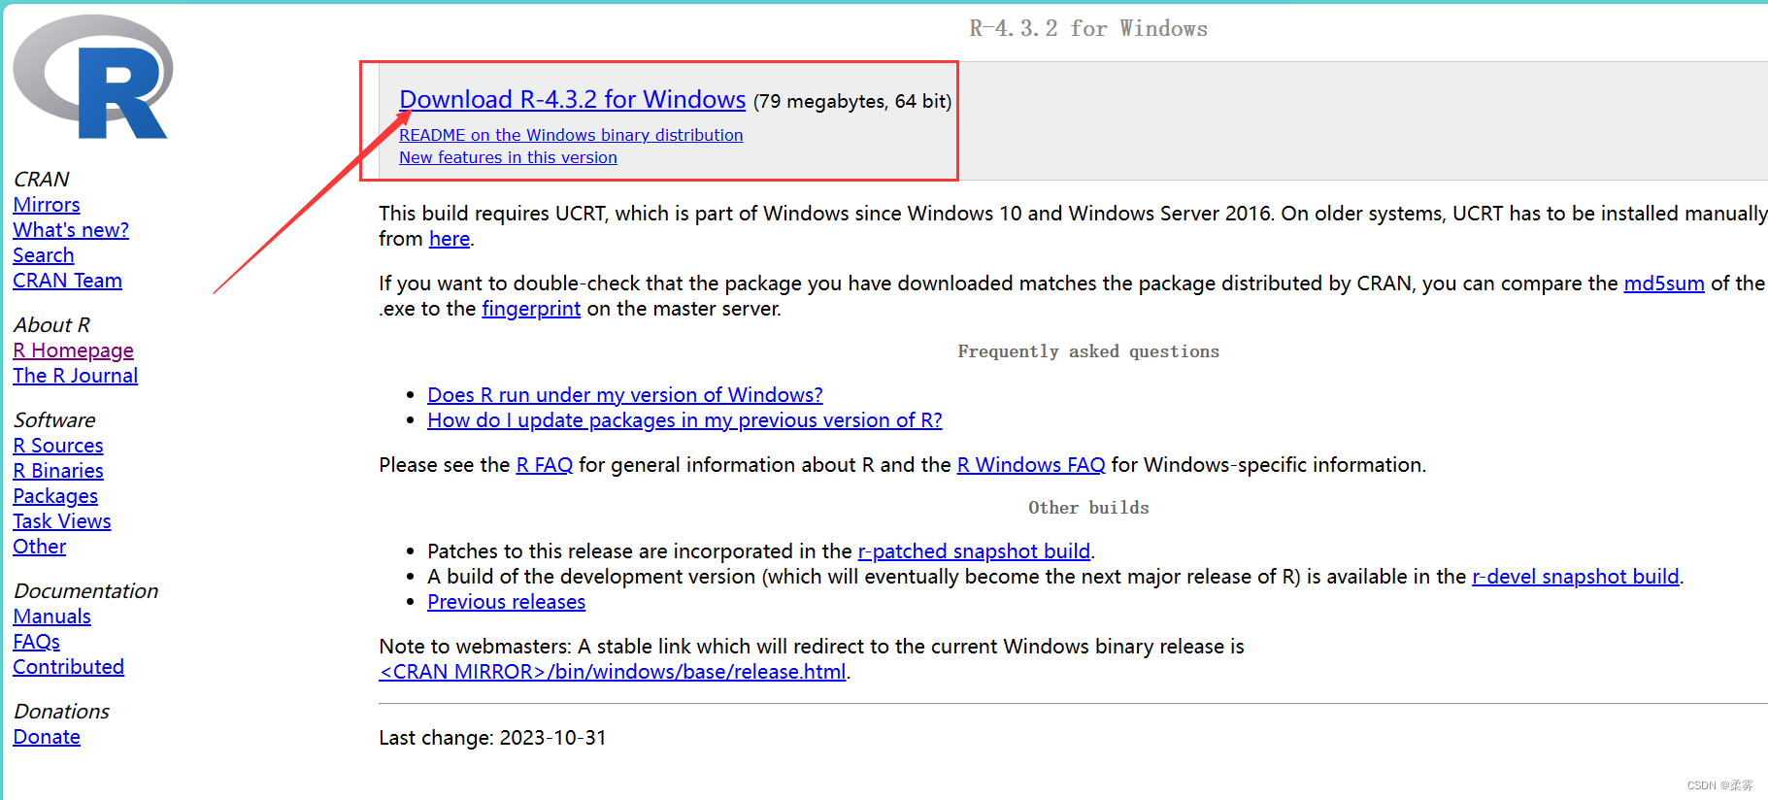
Task: Open the md5sum link
Action: pyautogui.click(x=1664, y=283)
